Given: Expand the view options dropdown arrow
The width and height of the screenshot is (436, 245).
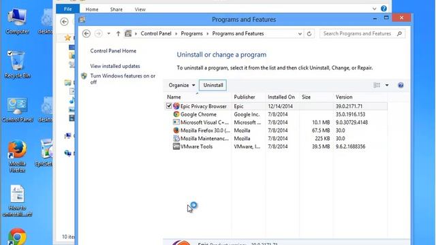Looking at the screenshot, I should click(x=387, y=85).
